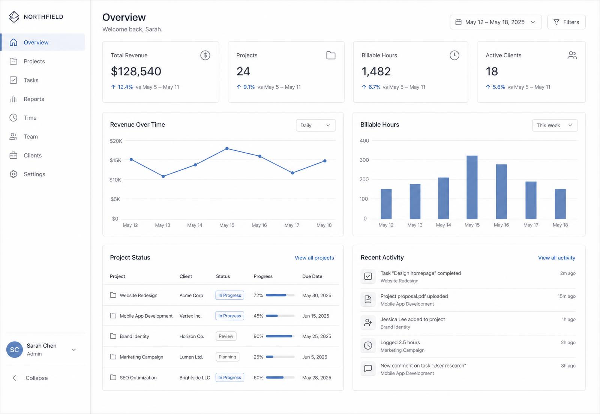
Task: Click the In Progress badge for SEO Optimization
Action: click(x=230, y=377)
